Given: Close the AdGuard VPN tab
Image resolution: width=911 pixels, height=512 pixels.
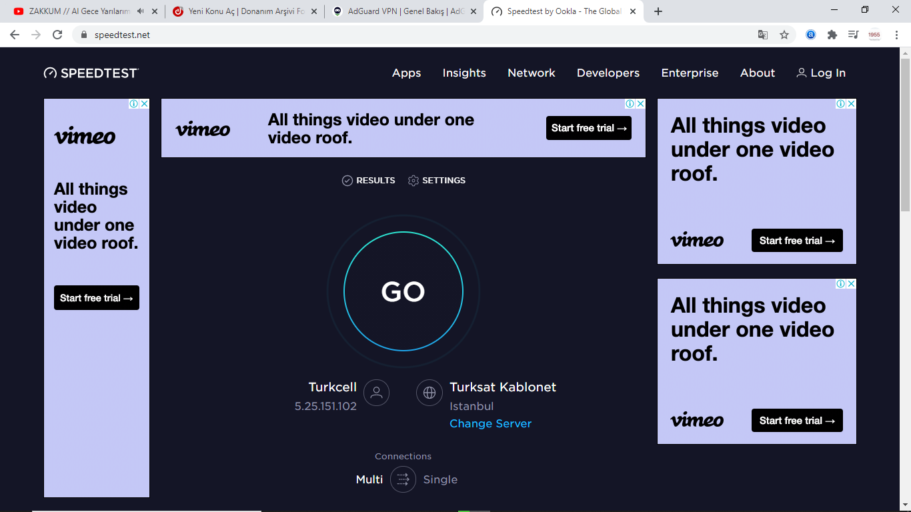Looking at the screenshot, I should (474, 11).
